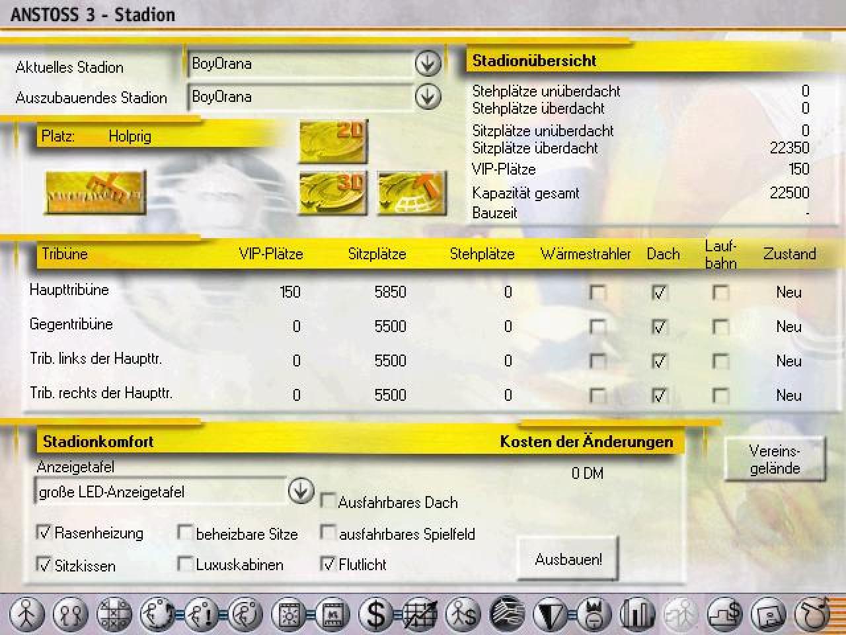This screenshot has height=635, width=846.
Task: Click the crowned figure icon
Action: click(x=594, y=614)
